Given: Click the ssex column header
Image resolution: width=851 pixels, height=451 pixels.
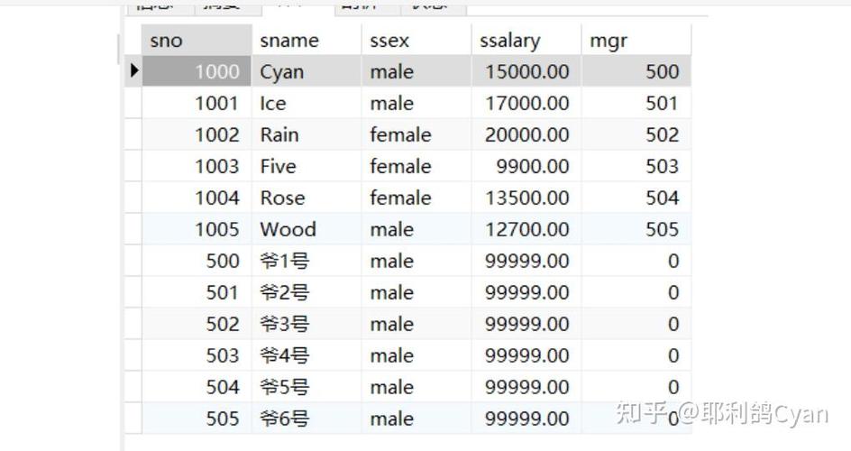Looking at the screenshot, I should click(416, 41).
